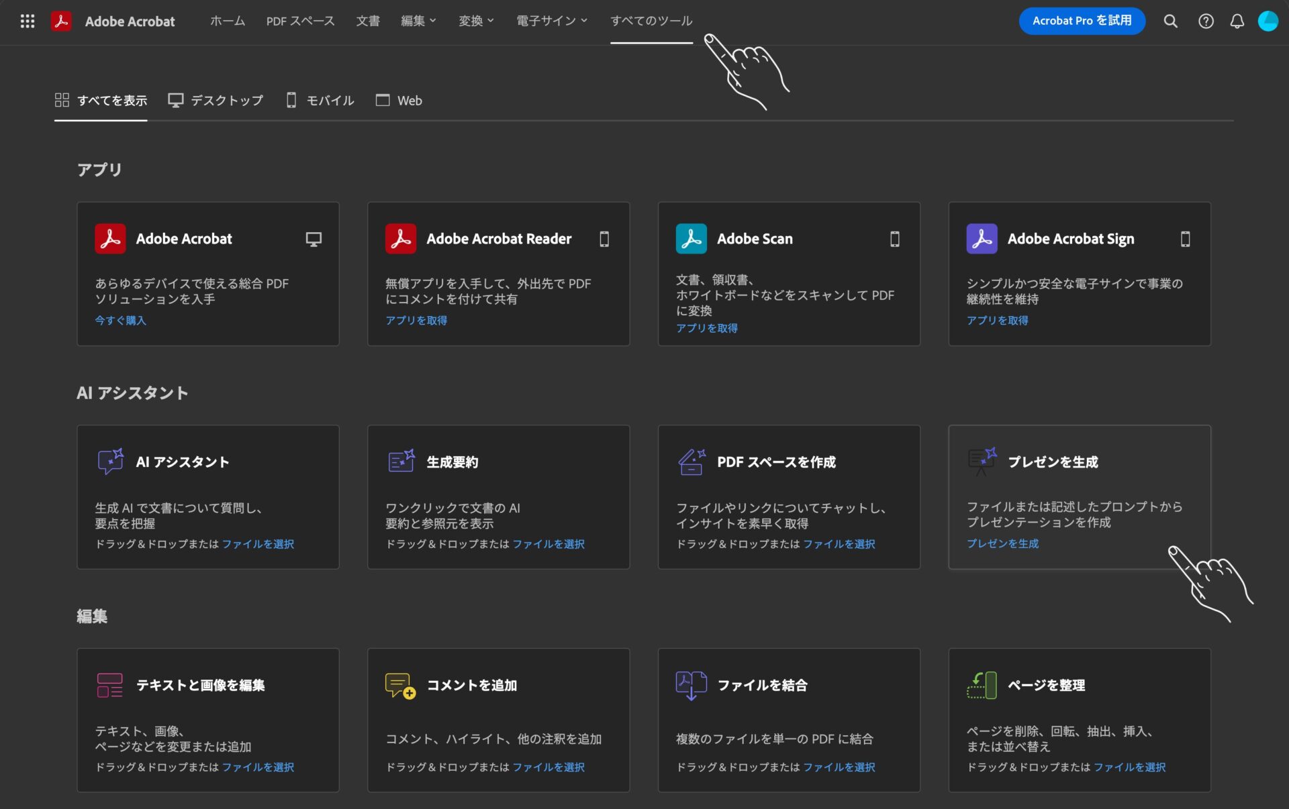Click the Adobe Acrobat Reader app icon

coord(401,239)
